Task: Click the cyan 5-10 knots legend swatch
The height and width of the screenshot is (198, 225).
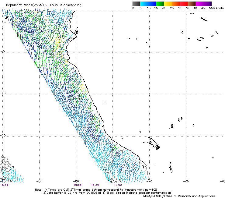Action: click(x=144, y=4)
